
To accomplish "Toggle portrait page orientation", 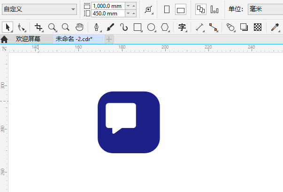I will coord(167,9).
